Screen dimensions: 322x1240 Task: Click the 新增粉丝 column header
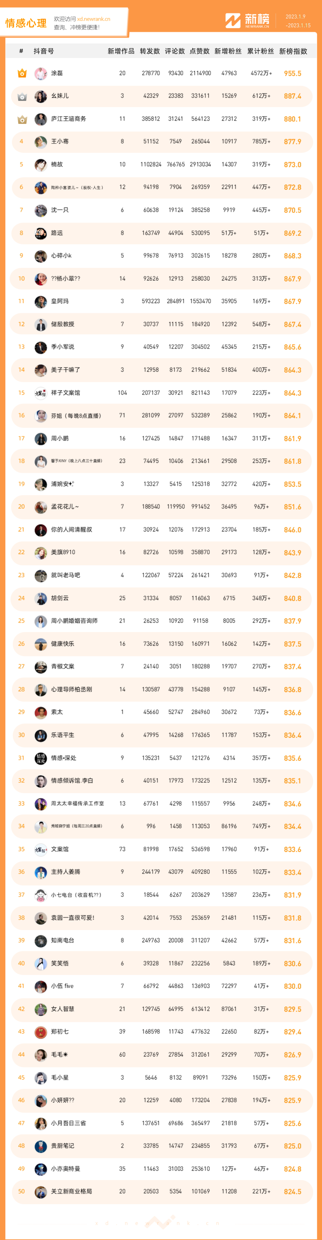(x=228, y=51)
